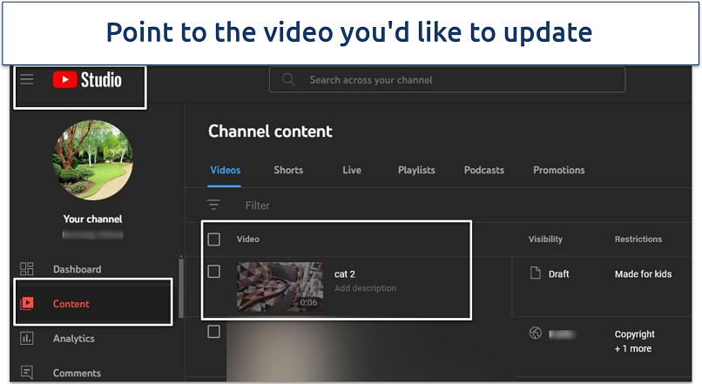Click the Content play icon
This screenshot has height=384, width=702.
pyautogui.click(x=27, y=303)
